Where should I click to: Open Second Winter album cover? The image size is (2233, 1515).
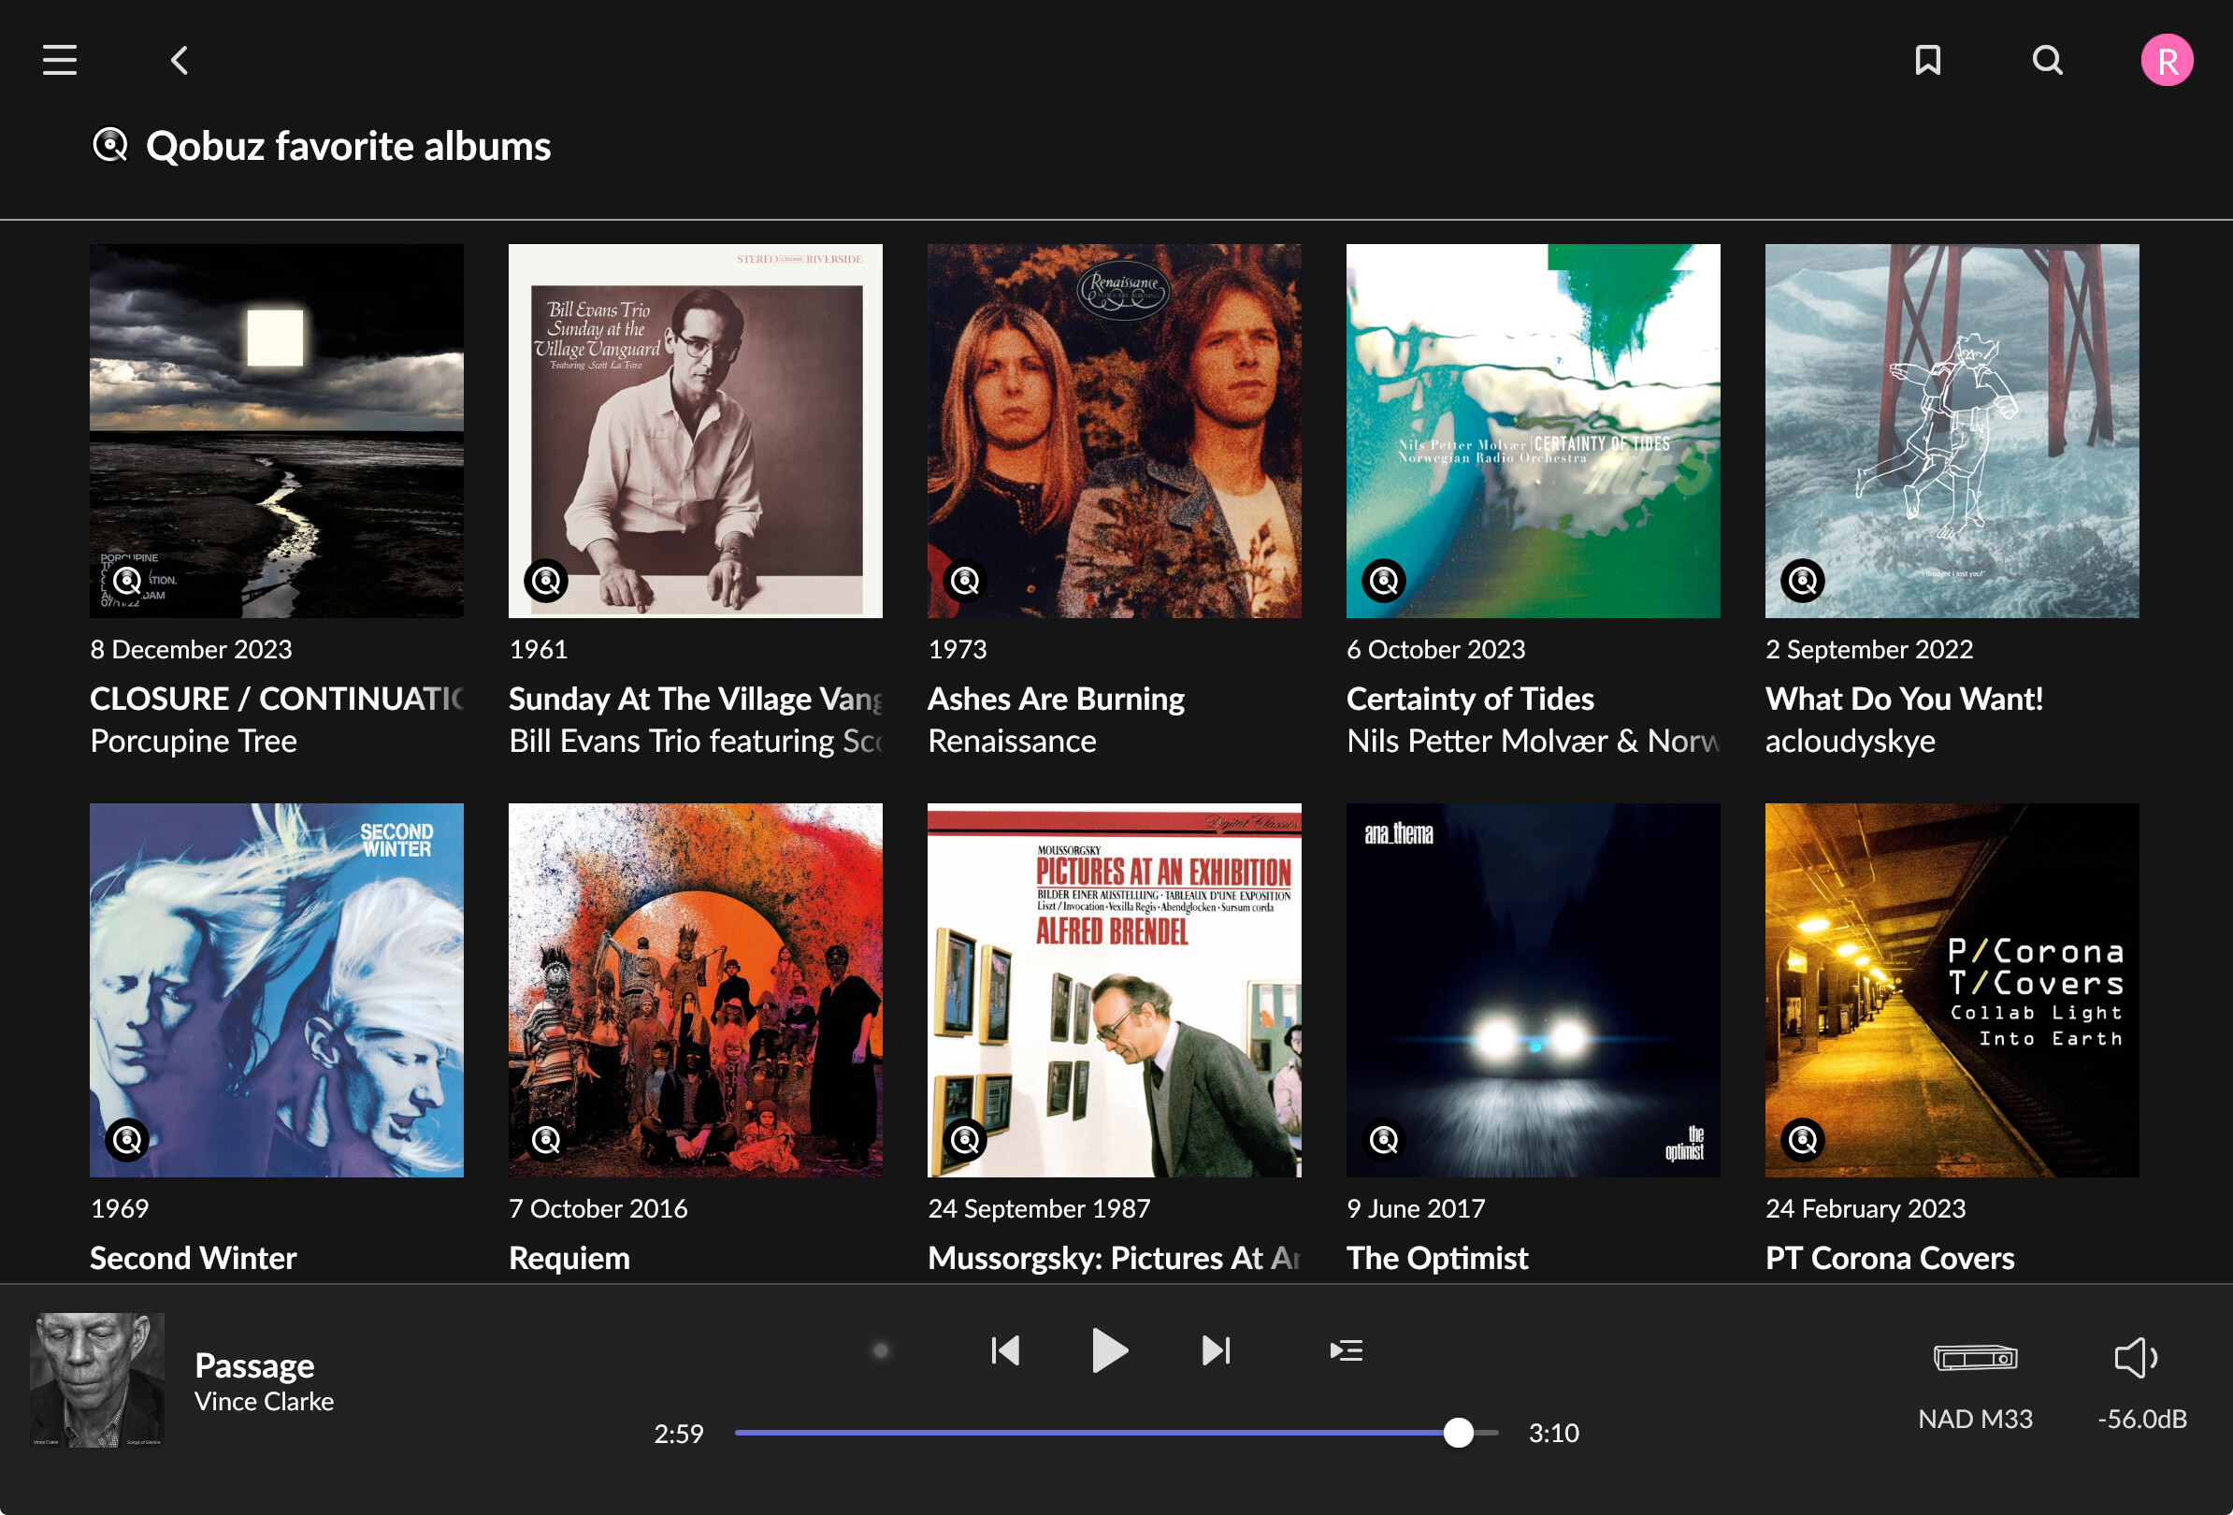coord(277,989)
